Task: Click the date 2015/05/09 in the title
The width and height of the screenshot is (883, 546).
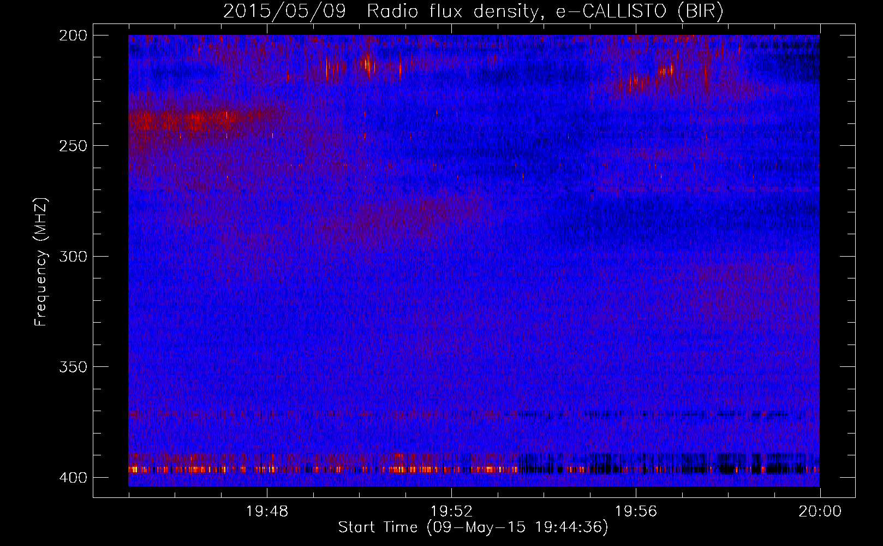Action: pyautogui.click(x=284, y=11)
